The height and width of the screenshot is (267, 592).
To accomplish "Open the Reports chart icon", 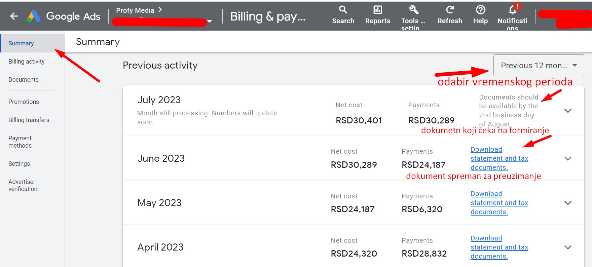I will [377, 10].
